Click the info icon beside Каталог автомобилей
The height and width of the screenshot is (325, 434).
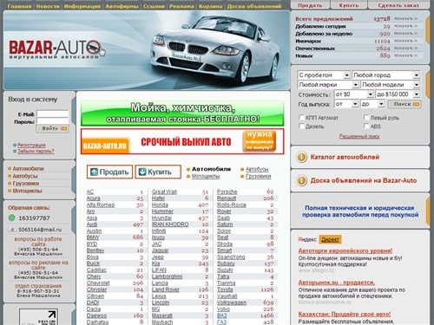click(x=301, y=157)
